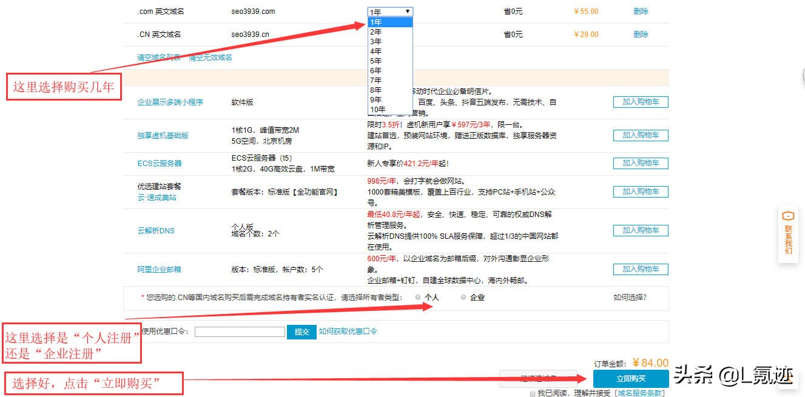
Task: Add ECS云服务器 to cart via 加入购物车
Action: [x=640, y=163]
